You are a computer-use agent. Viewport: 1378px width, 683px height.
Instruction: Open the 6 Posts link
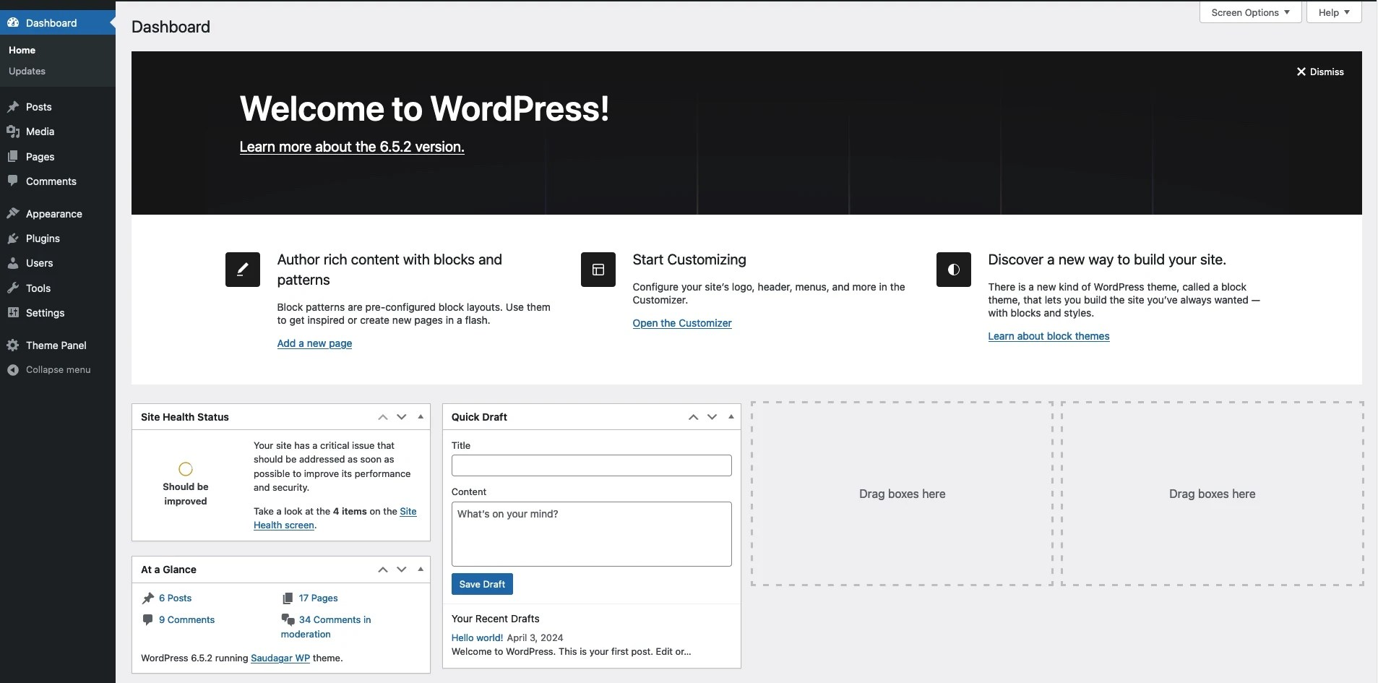176,598
